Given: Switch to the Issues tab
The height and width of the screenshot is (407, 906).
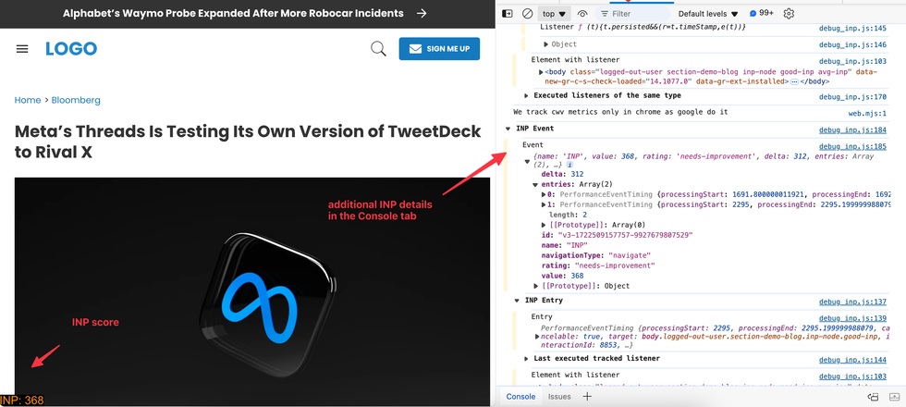Looking at the screenshot, I should [559, 397].
